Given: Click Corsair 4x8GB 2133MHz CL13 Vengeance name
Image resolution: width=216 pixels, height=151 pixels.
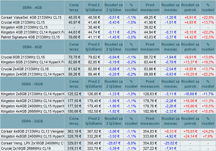Looking at the screenshot, I should point(33,132).
